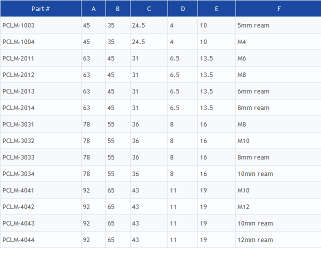This screenshot has width=321, height=260.
Task: Click part number PCLM-4044
Action: click(18, 240)
